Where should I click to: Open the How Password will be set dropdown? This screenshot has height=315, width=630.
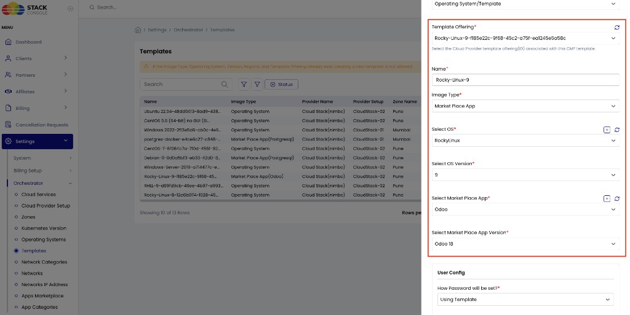(x=525, y=300)
